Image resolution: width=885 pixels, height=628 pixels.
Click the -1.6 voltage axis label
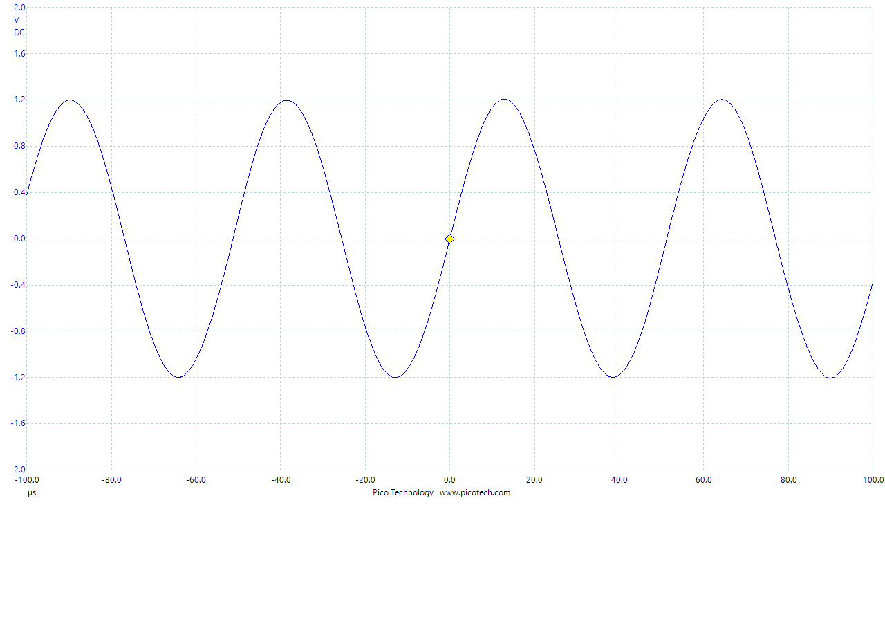tap(19, 423)
